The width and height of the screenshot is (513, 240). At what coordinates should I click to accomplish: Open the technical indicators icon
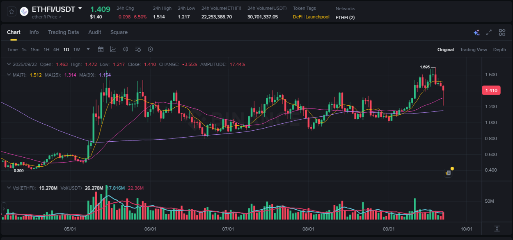click(137, 49)
